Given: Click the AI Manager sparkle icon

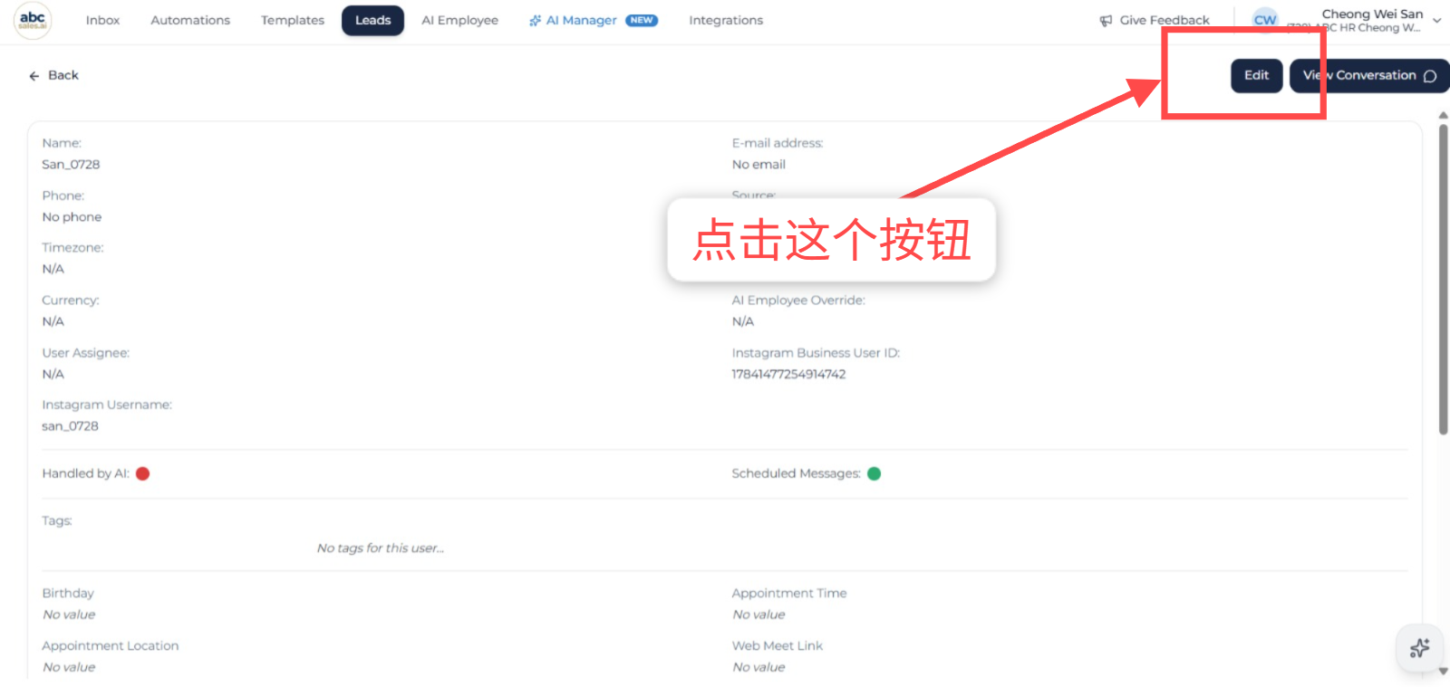Looking at the screenshot, I should [535, 21].
